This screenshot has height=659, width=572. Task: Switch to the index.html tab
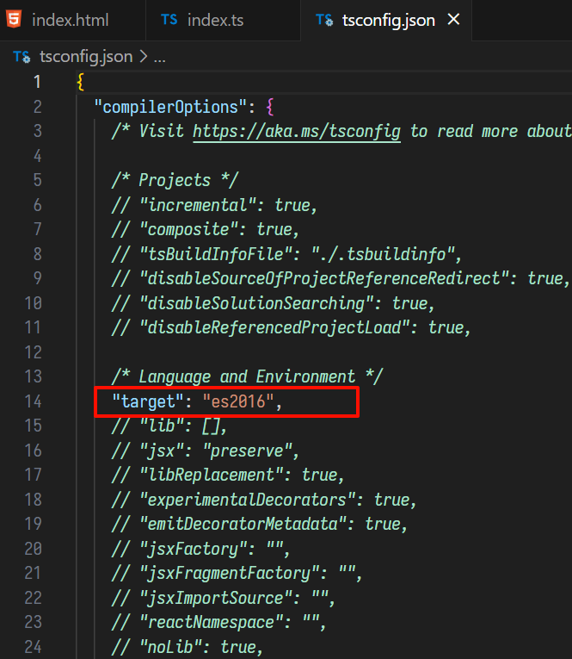tap(71, 20)
